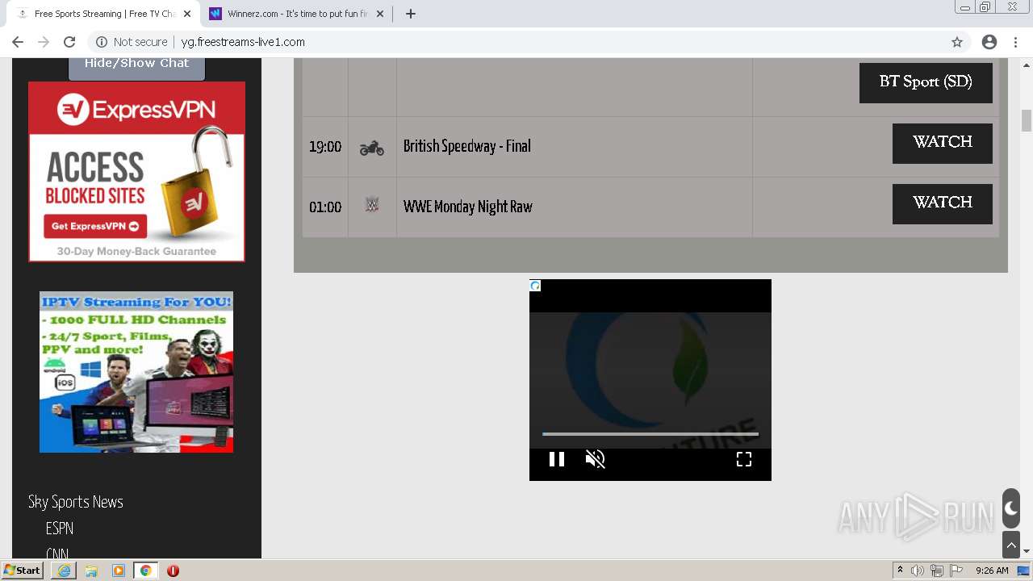Image resolution: width=1033 pixels, height=581 pixels.
Task: Click the ad info icon on video
Action: tap(535, 286)
